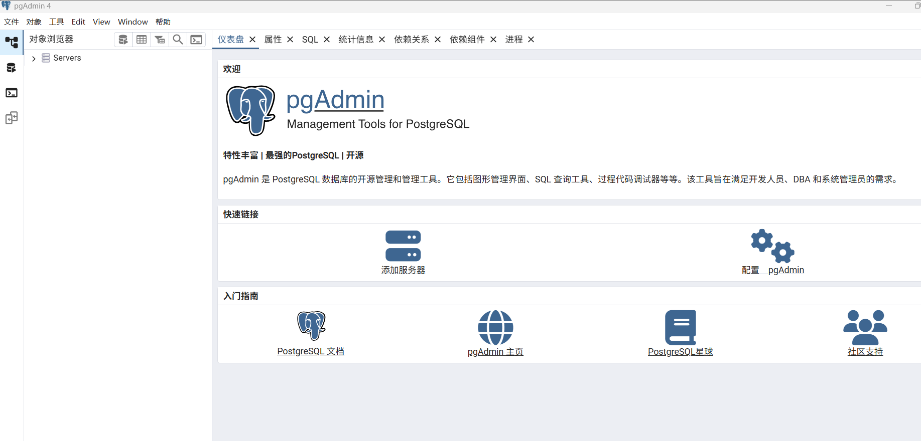921x441 pixels.
Task: Close the 仪表盘 tab
Action: [252, 40]
